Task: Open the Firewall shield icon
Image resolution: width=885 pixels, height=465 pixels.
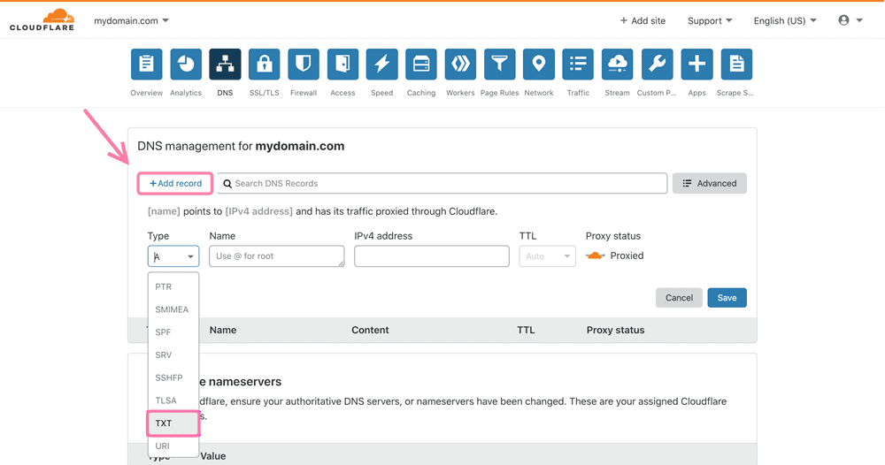Action: click(304, 65)
